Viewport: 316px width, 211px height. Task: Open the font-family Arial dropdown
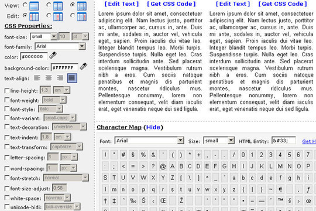coord(60,46)
